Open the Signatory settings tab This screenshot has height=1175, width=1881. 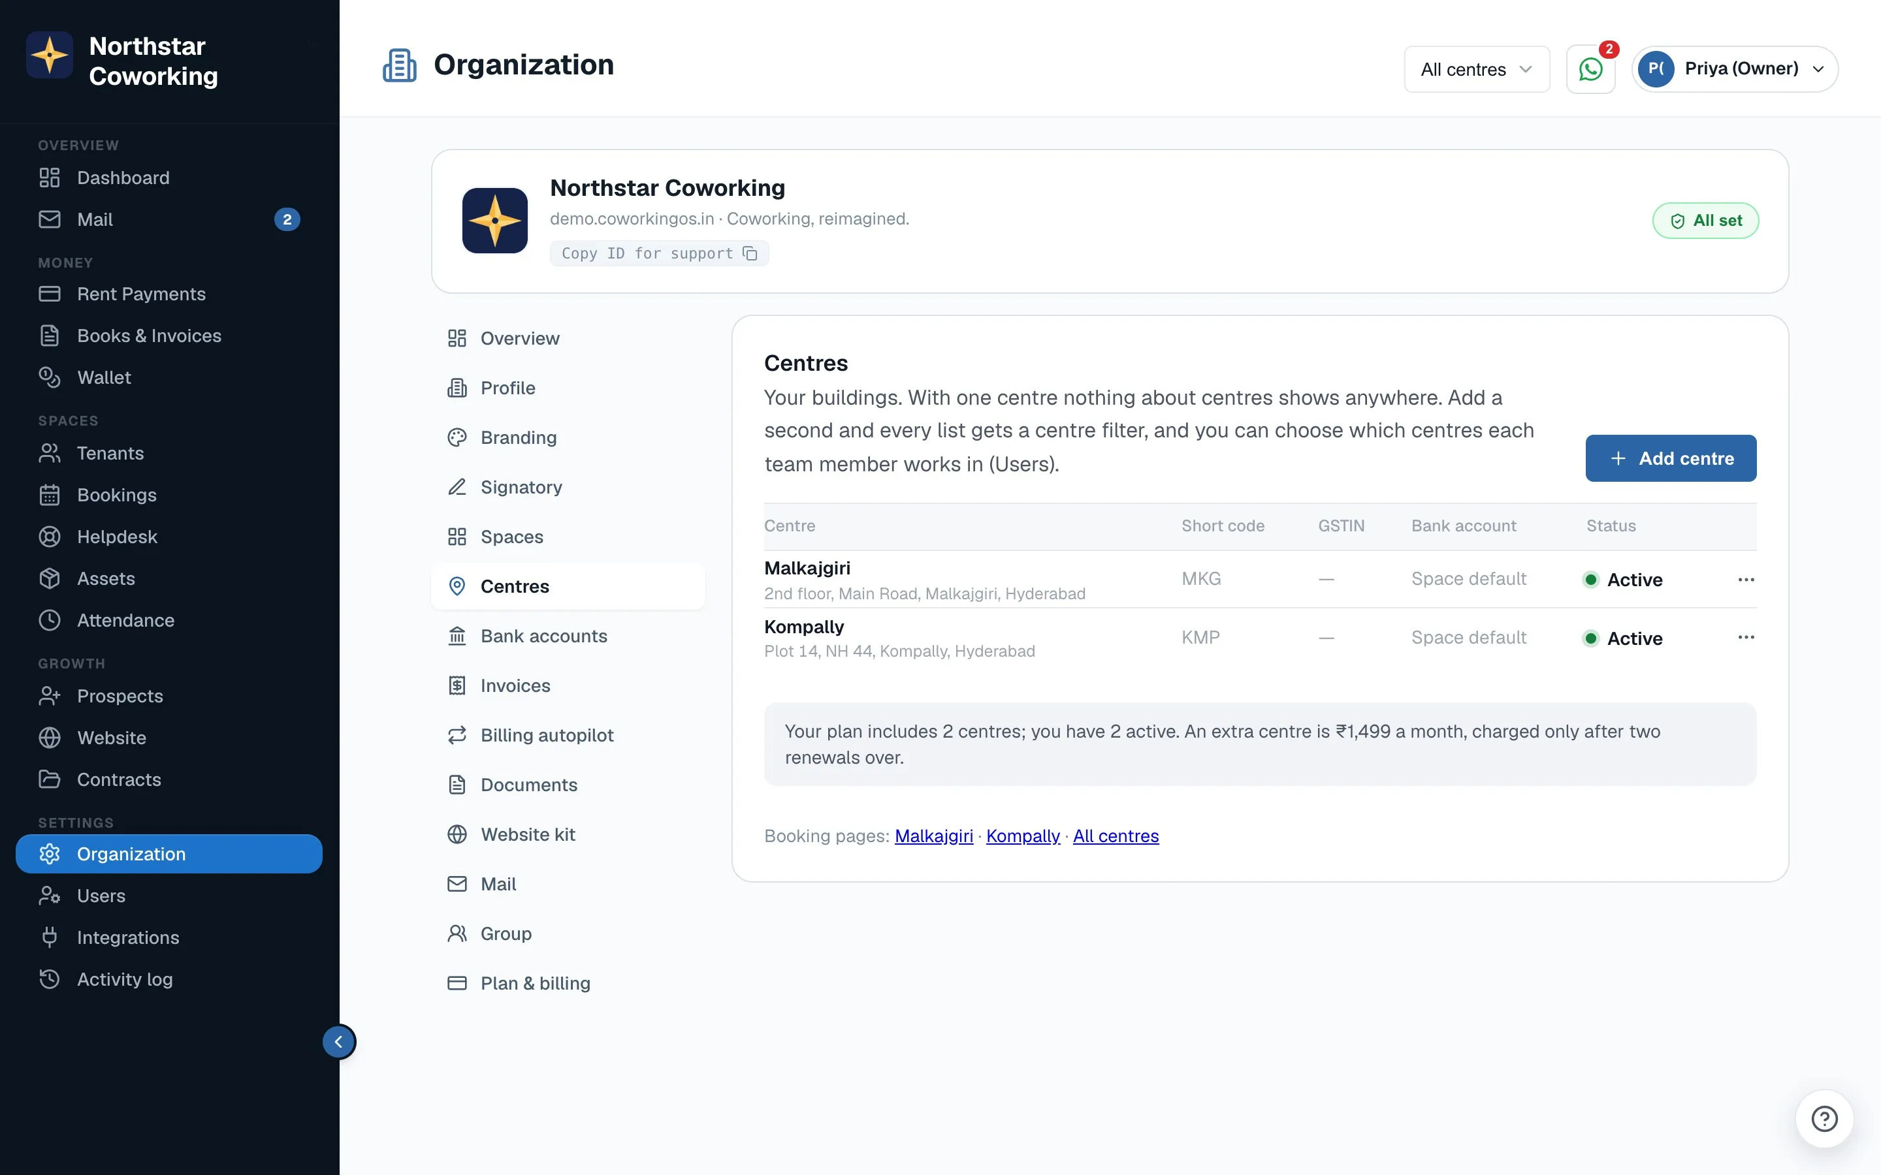tap(568, 487)
